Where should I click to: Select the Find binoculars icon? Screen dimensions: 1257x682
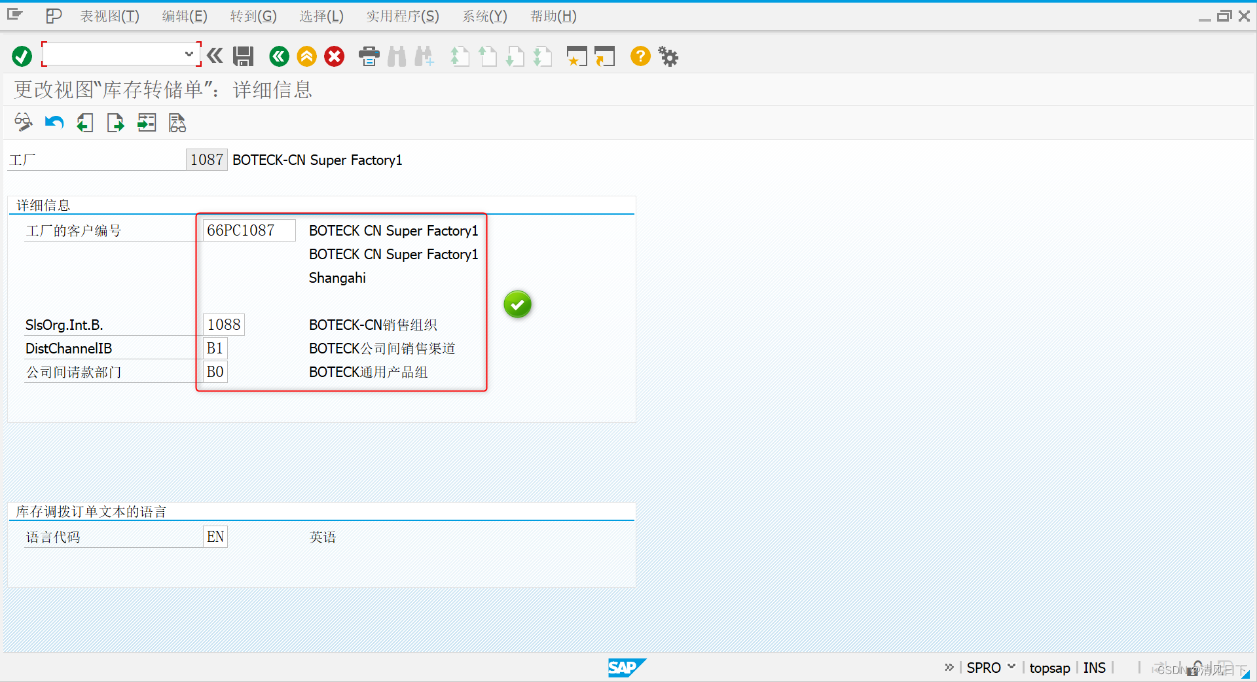point(396,56)
